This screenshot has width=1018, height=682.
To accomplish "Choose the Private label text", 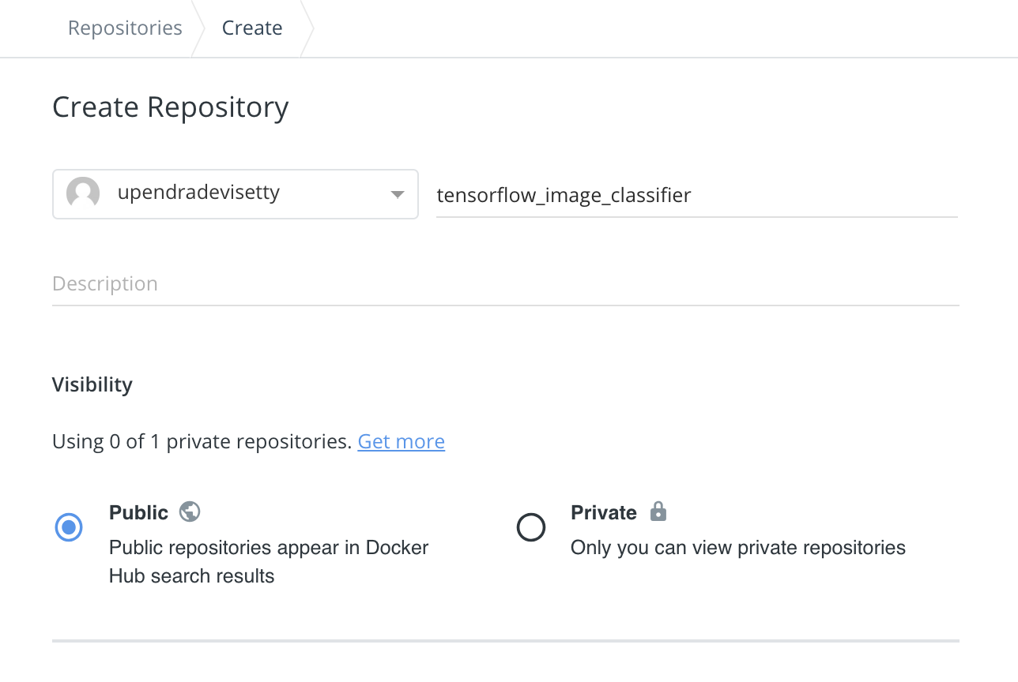I will (x=604, y=512).
